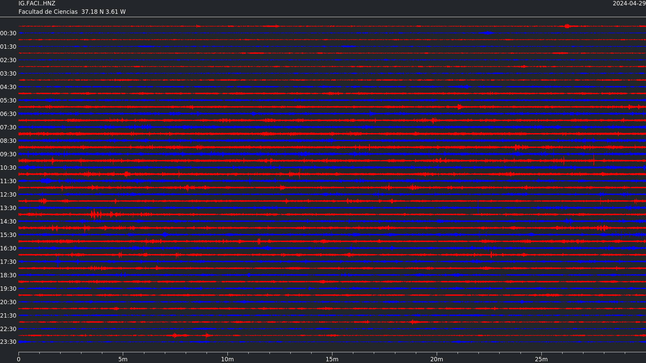Click the 5m tick label on time axis
646x363 pixels.
click(x=123, y=359)
